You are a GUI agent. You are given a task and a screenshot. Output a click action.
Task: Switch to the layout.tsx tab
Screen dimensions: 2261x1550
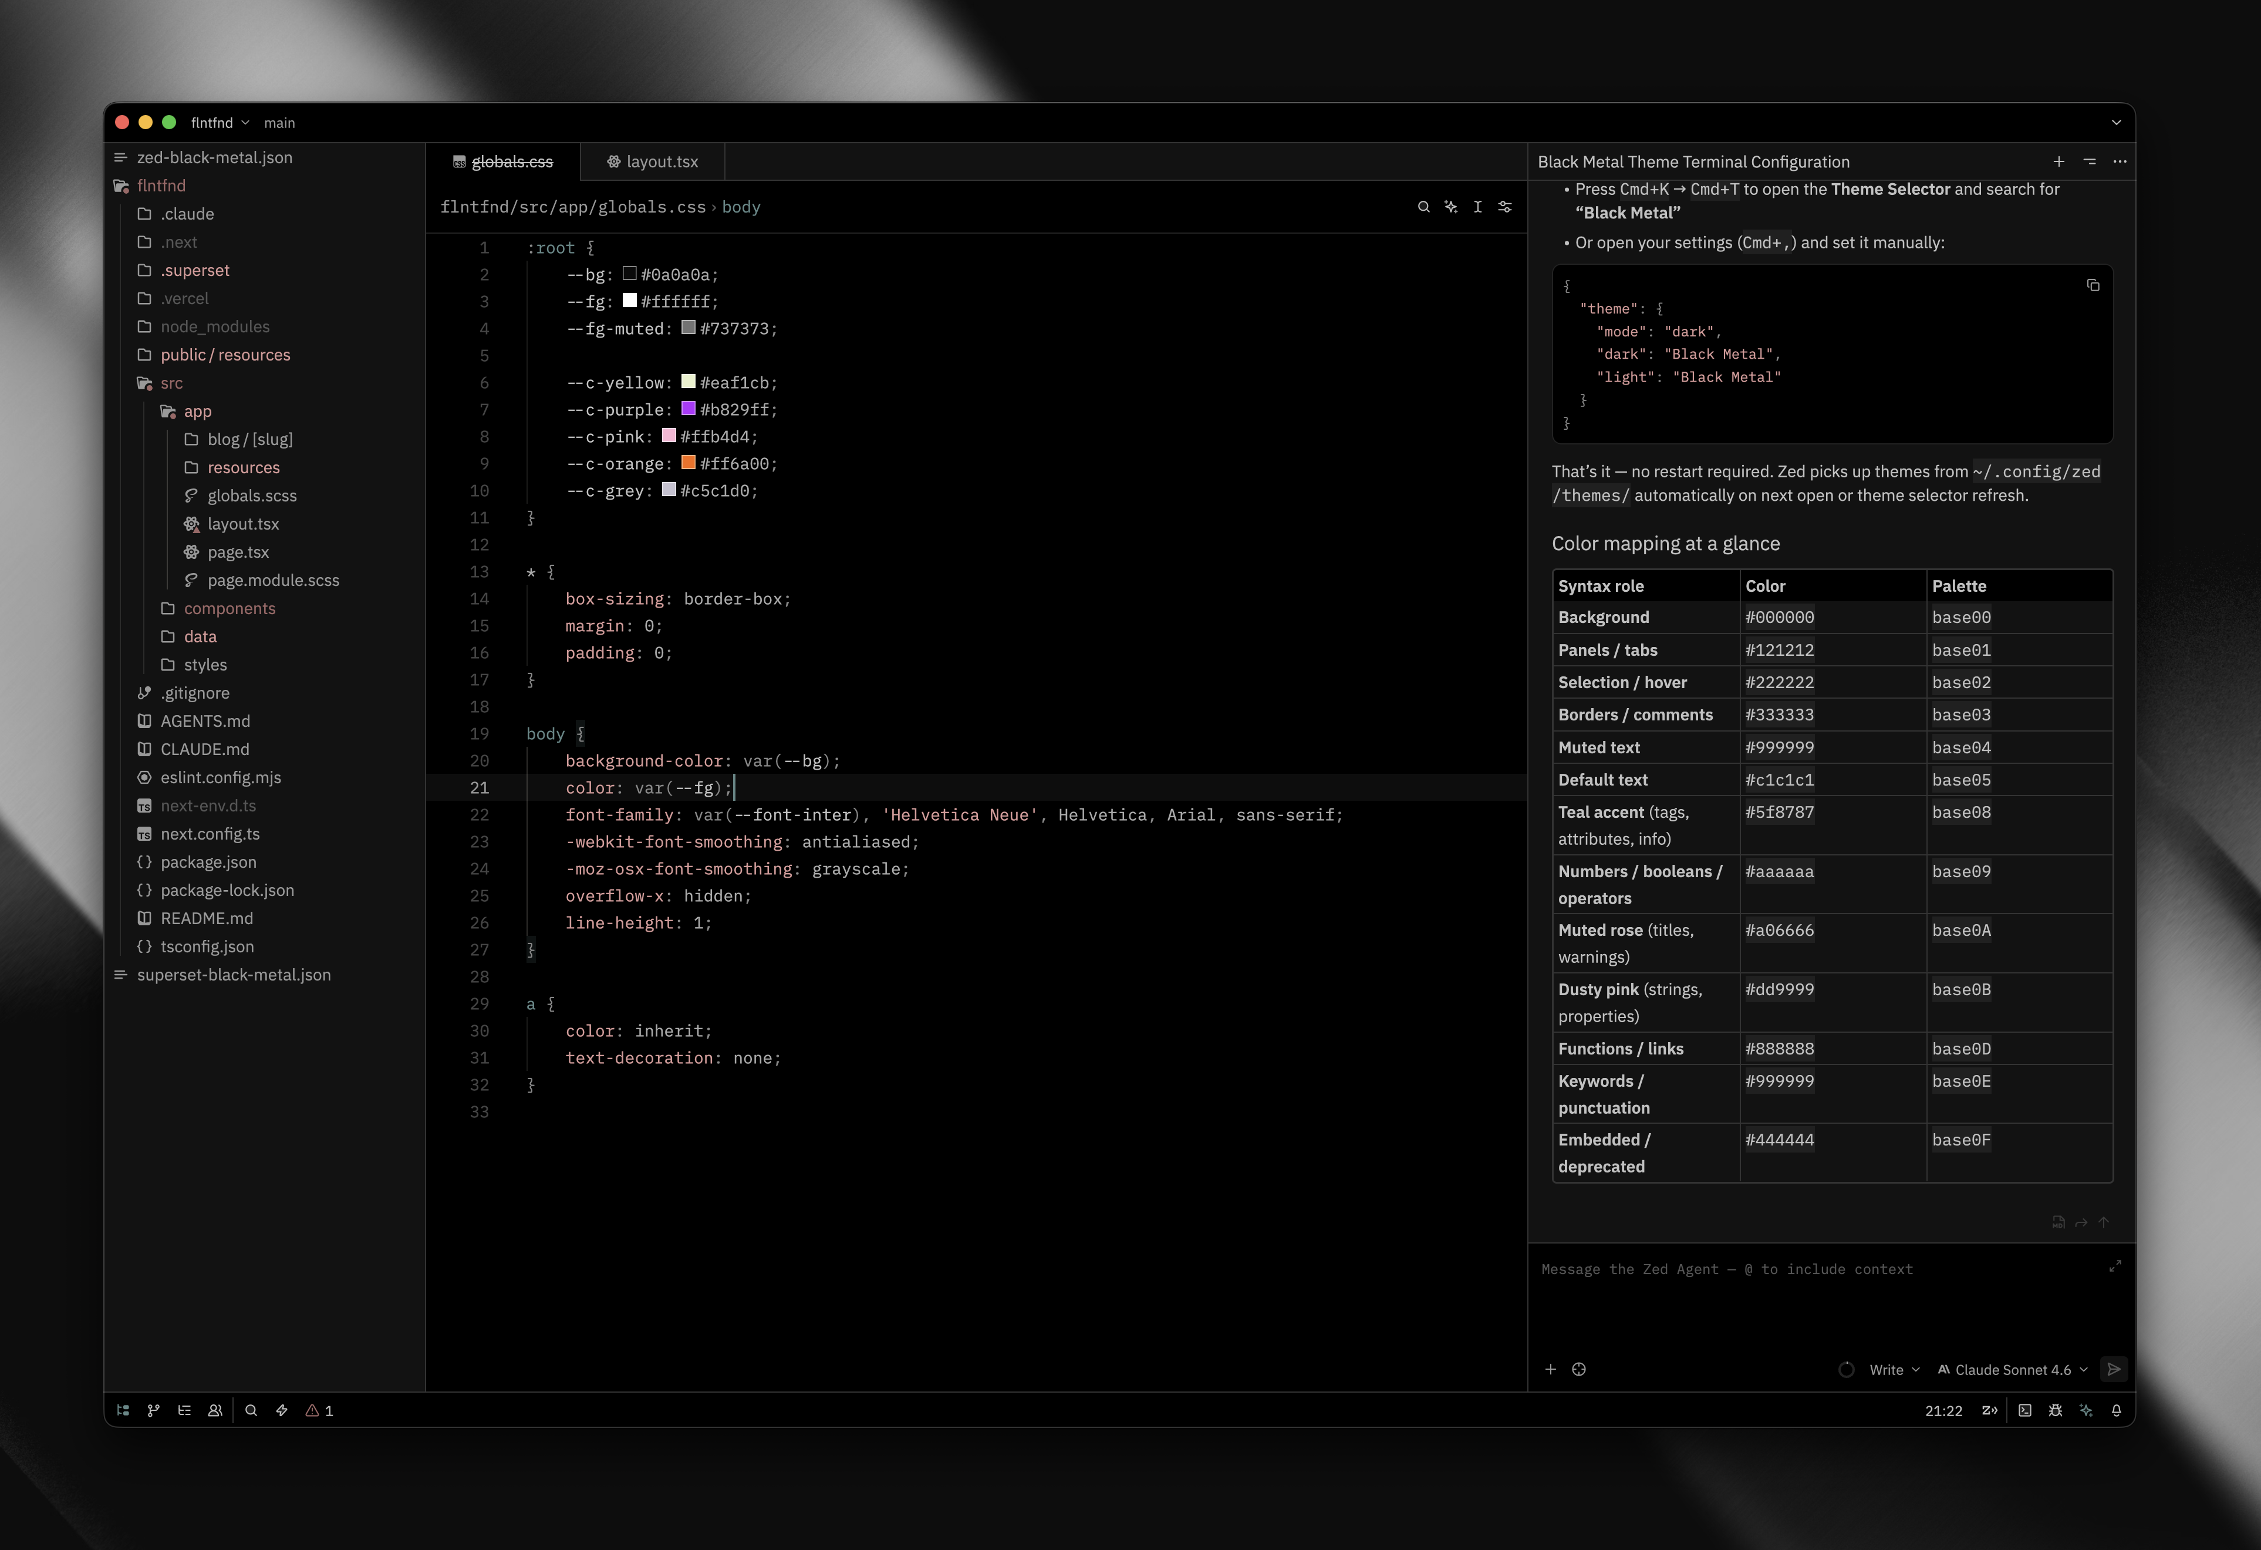[x=653, y=161]
